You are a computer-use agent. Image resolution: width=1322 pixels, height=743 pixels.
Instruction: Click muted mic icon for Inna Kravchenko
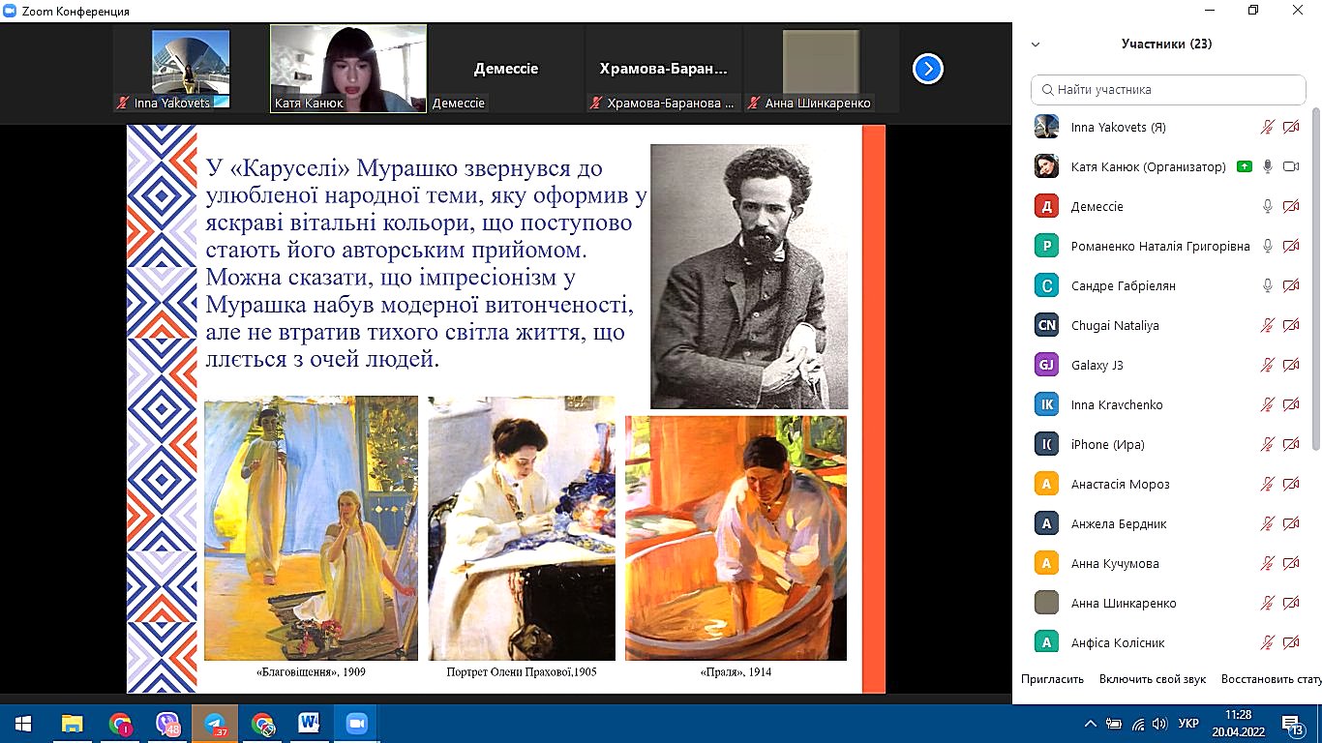point(1267,404)
